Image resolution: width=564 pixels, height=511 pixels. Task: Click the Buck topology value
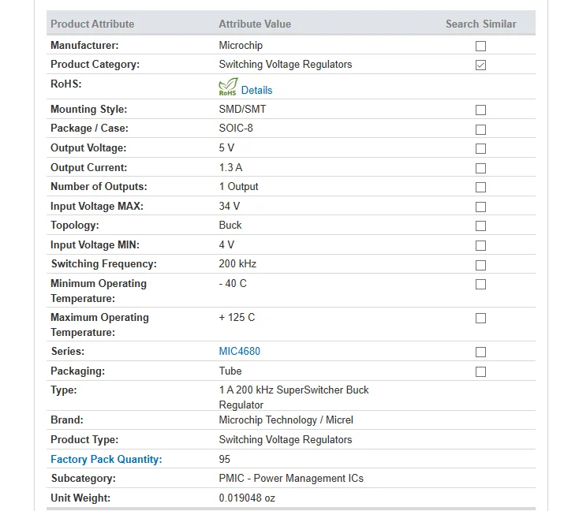coord(230,225)
